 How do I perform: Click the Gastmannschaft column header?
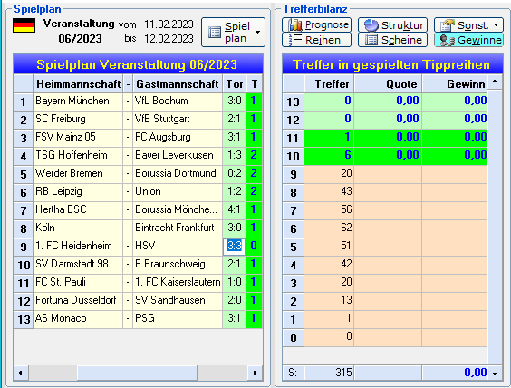tap(178, 83)
